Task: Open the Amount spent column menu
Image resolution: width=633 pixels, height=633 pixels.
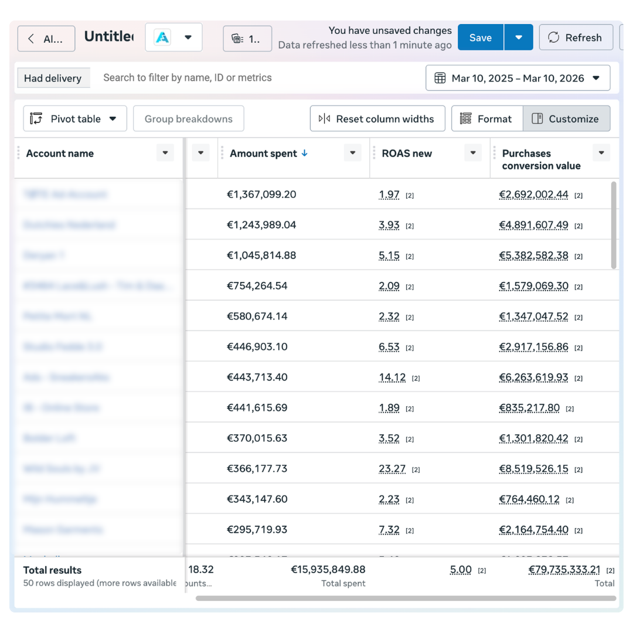Action: pos(352,153)
